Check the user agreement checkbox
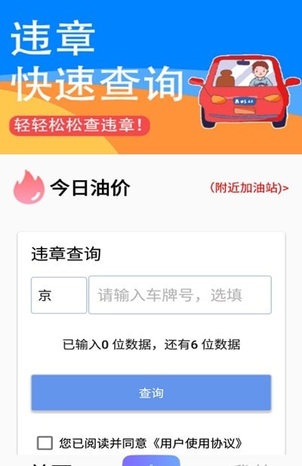 [45, 443]
